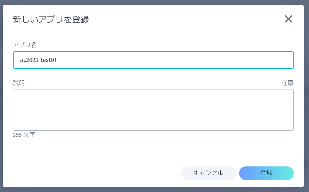Viewport: 309px width, 192px height.
Task: Click the 255 文字 character counter
Action: (x=24, y=135)
